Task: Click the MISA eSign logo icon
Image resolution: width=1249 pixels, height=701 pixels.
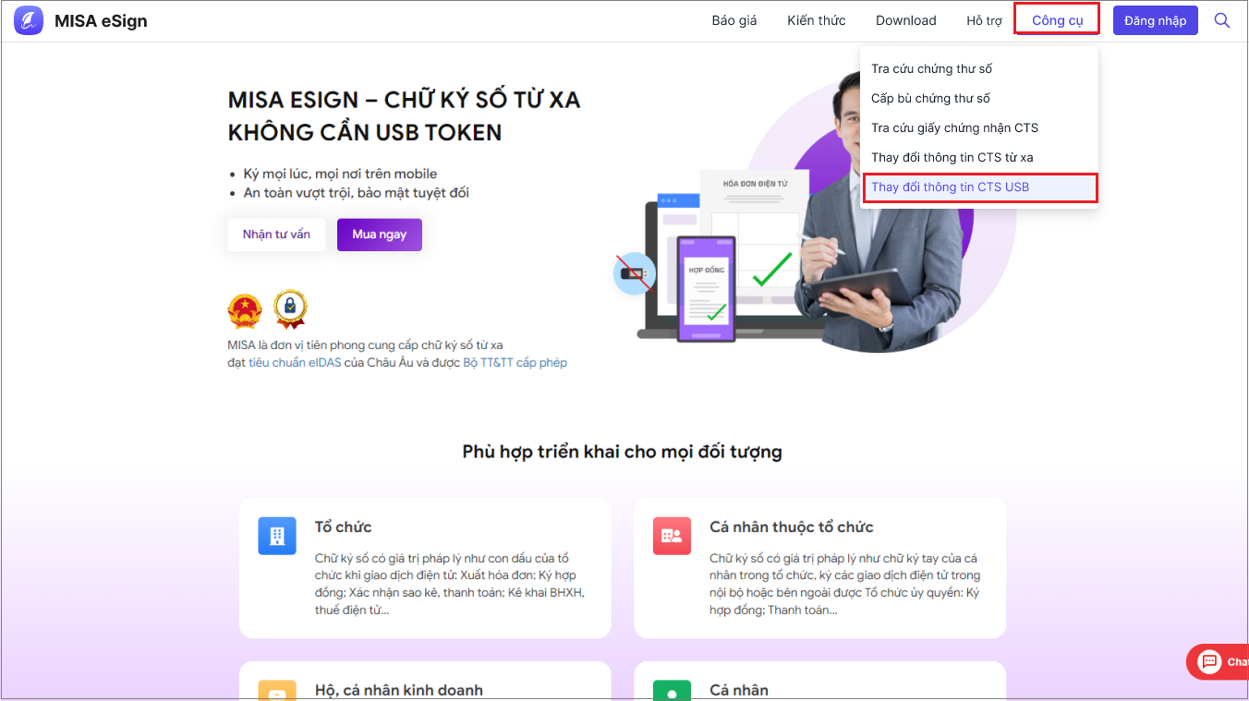Action: coord(29,20)
